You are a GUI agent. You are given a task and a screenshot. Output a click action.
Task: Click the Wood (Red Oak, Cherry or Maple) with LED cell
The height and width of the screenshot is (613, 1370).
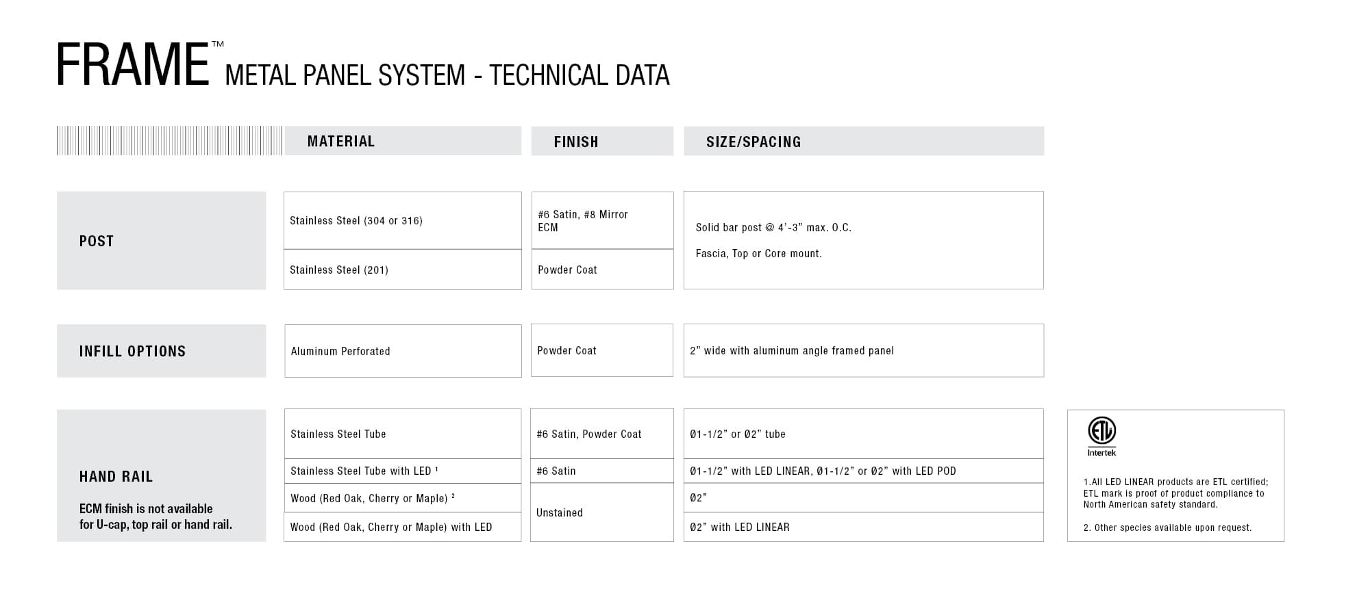tap(391, 527)
